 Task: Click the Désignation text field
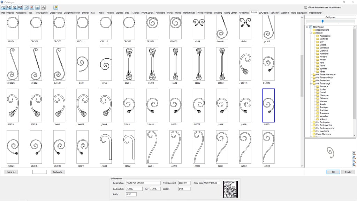point(143,183)
